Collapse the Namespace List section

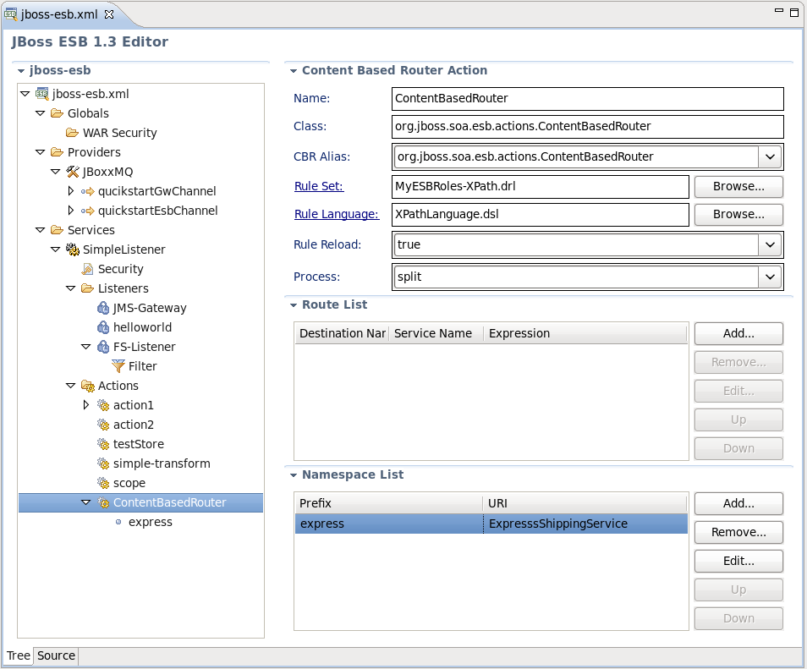click(294, 475)
